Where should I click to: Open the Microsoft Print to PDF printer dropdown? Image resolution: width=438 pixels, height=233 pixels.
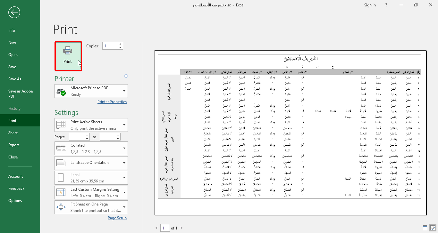125,91
